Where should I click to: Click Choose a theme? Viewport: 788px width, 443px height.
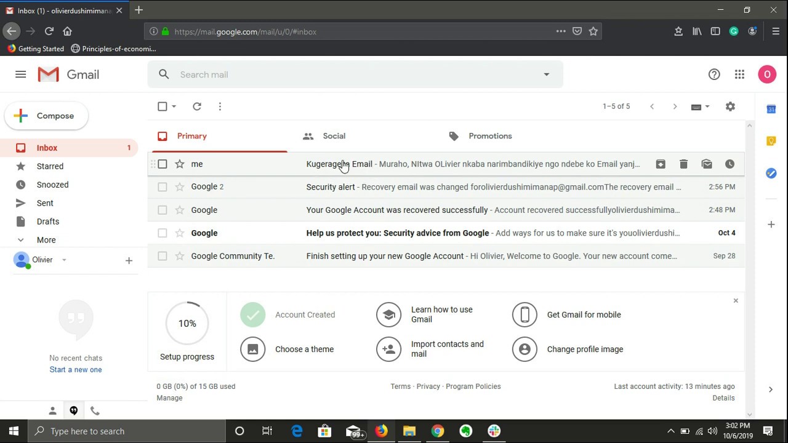click(x=287, y=349)
